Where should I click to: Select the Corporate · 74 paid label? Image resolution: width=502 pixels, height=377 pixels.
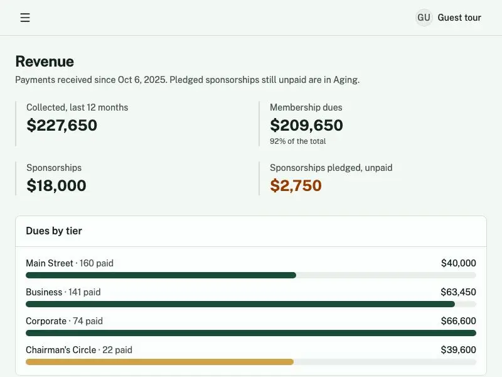tap(65, 321)
